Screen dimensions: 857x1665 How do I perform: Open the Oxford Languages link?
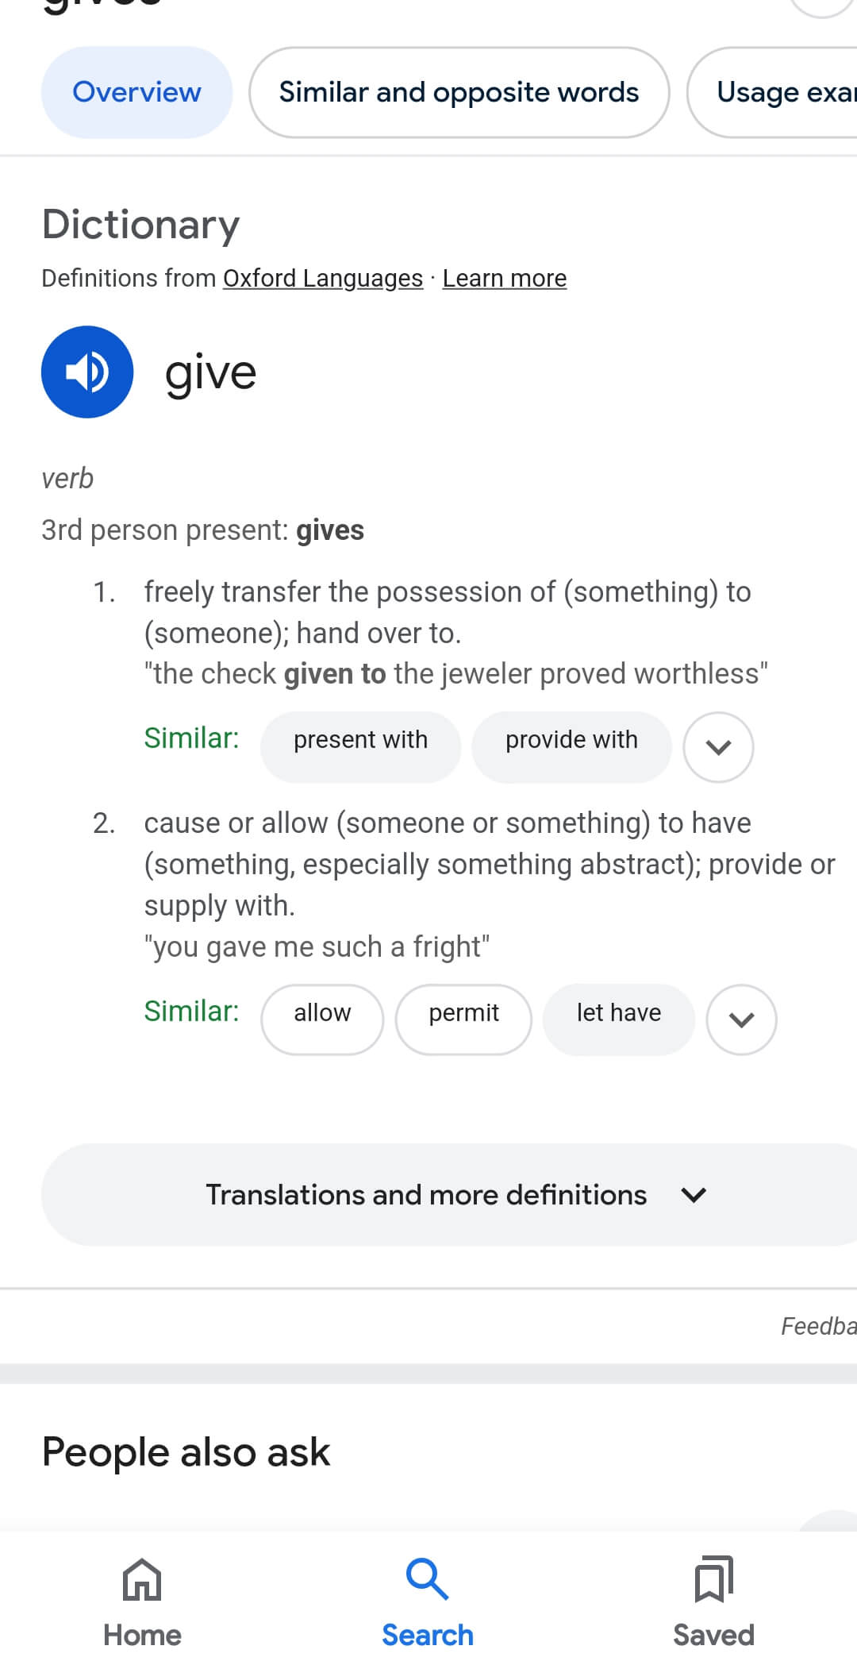(322, 279)
